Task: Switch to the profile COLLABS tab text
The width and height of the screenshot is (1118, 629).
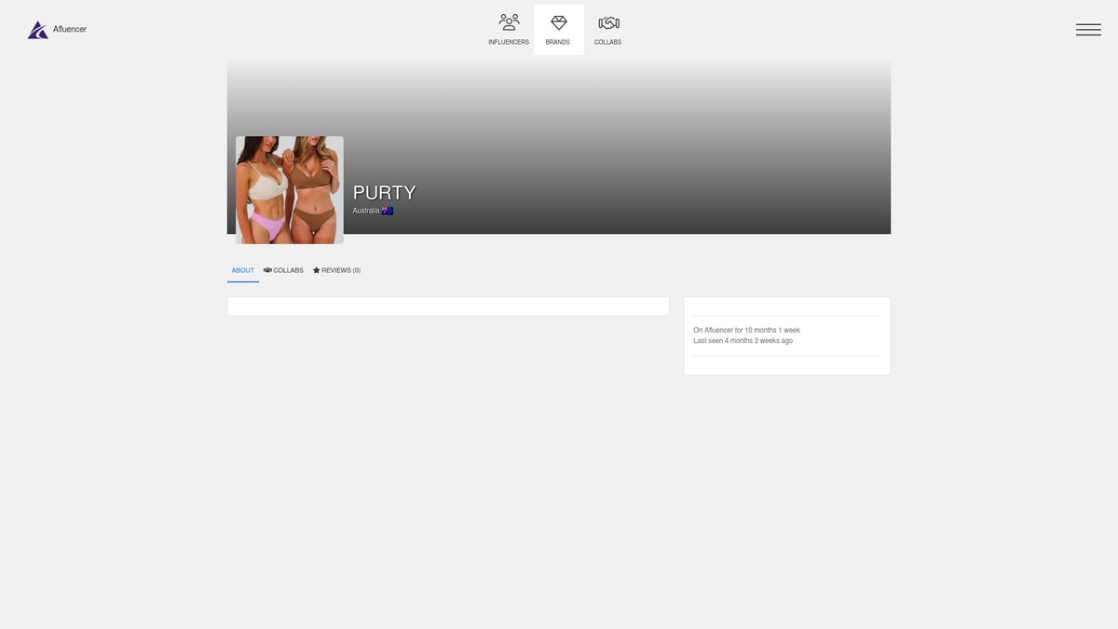Action: (x=288, y=270)
